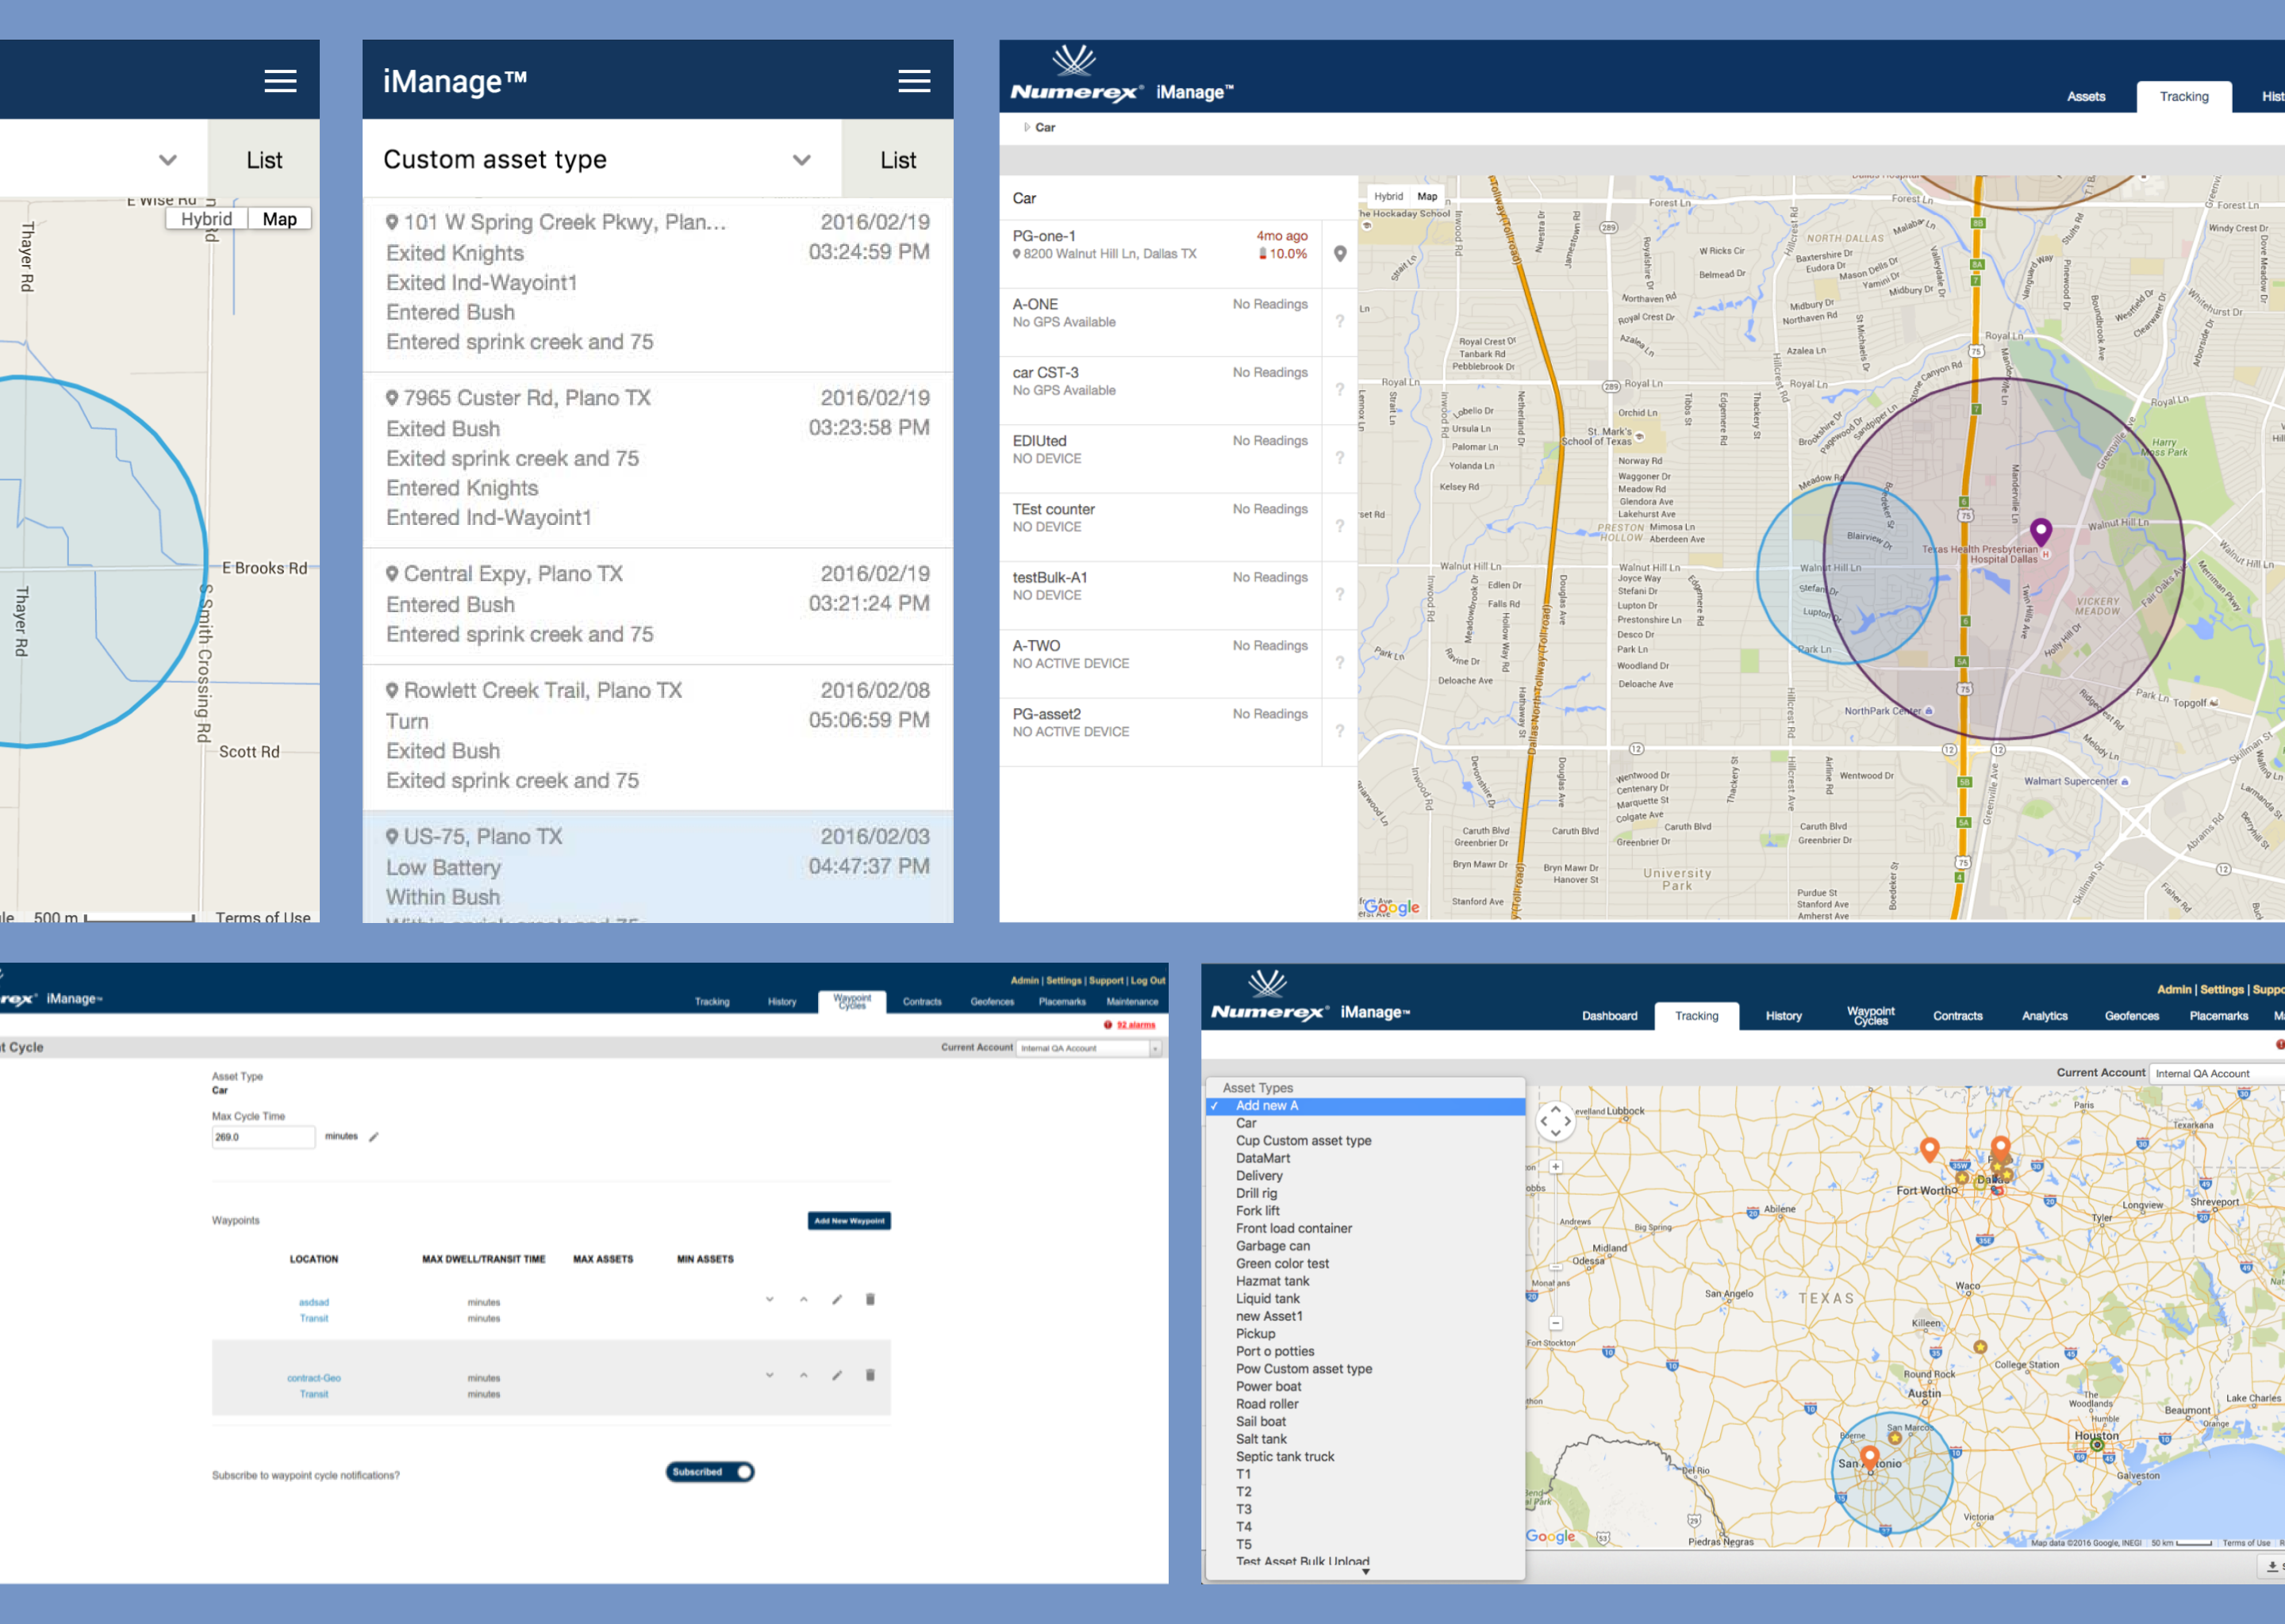
Task: Move the asdsad waypoint down with its arrow
Action: tap(770, 1300)
